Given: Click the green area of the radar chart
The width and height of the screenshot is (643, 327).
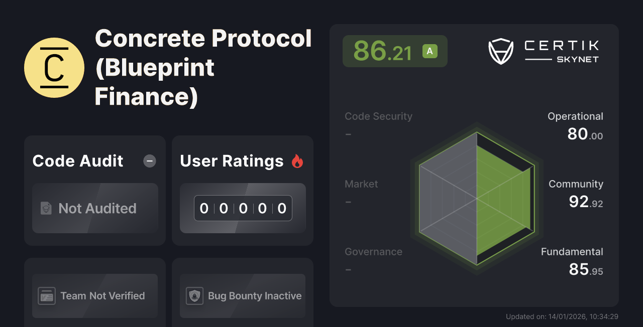Looking at the screenshot, I should [x=502, y=198].
